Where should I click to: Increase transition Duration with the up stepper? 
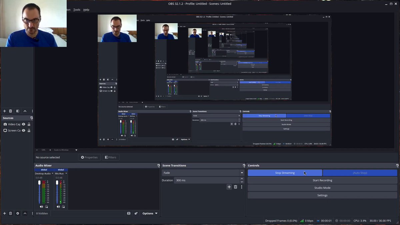[242, 179]
